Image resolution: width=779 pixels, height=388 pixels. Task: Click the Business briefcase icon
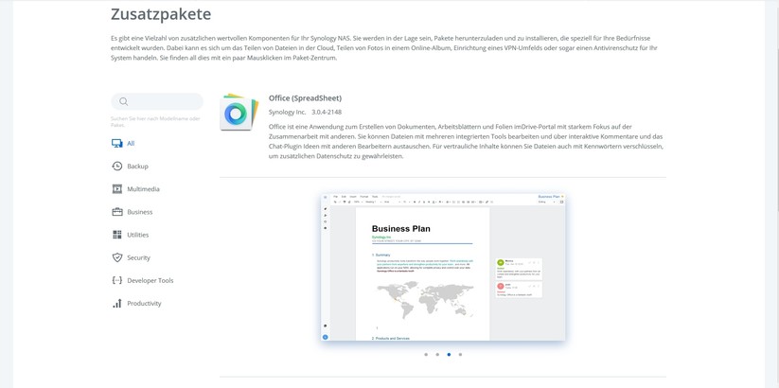[x=116, y=212]
